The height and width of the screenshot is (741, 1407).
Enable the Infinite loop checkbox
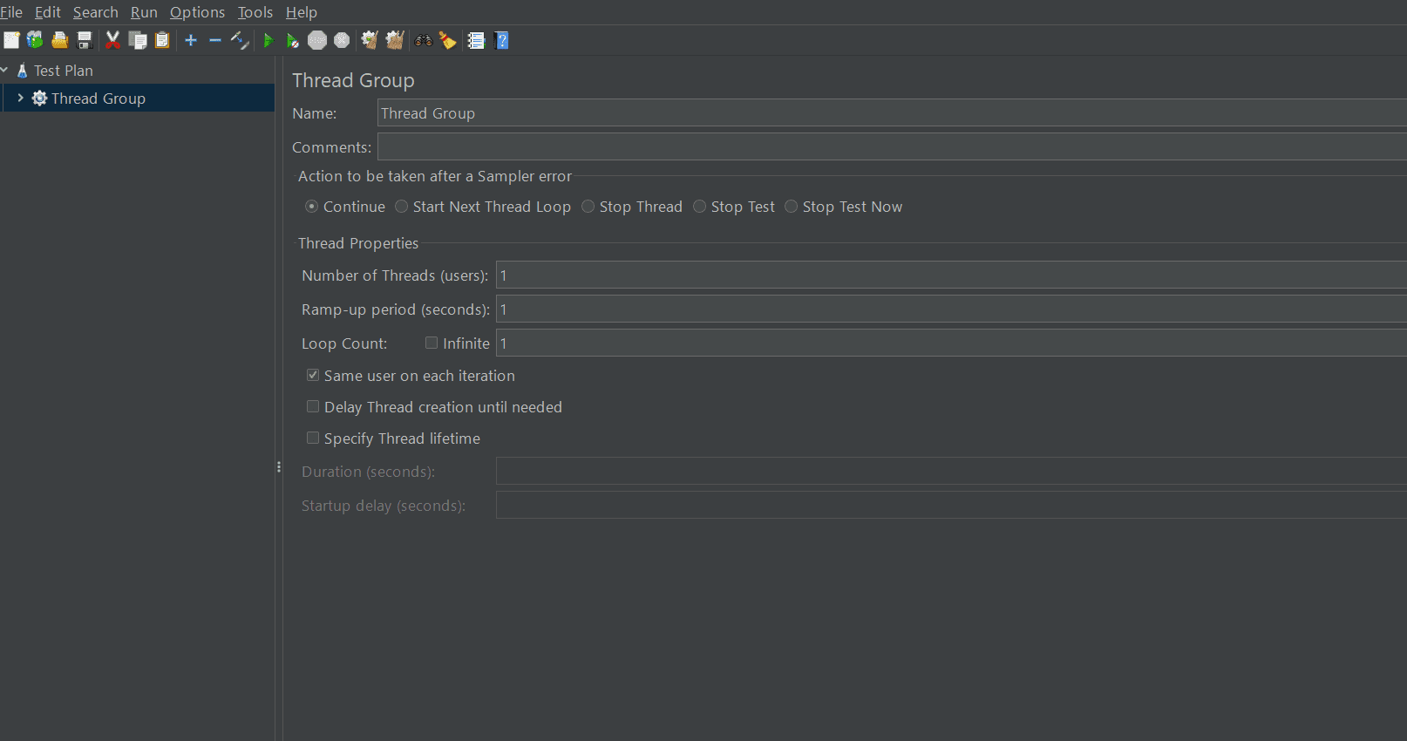pos(432,343)
